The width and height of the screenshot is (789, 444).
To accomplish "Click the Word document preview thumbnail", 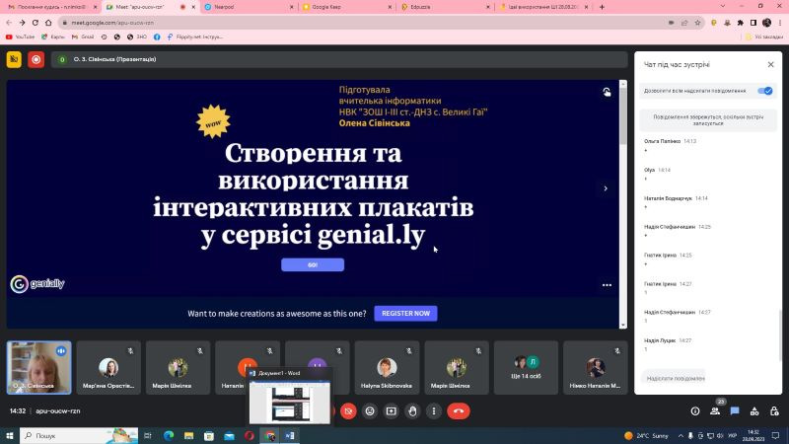I will click(290, 401).
